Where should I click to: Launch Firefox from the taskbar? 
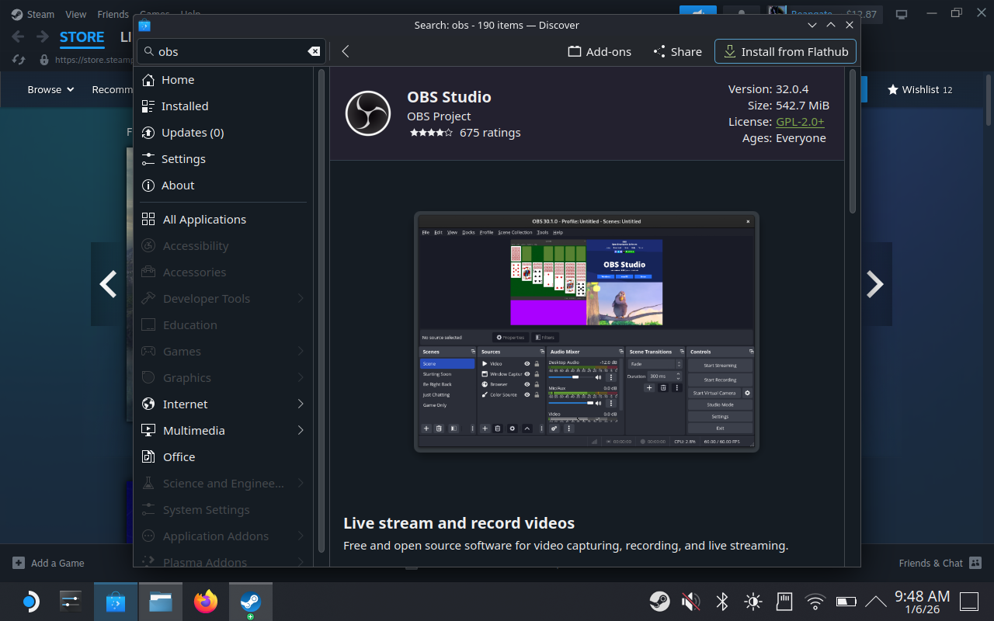(x=206, y=601)
